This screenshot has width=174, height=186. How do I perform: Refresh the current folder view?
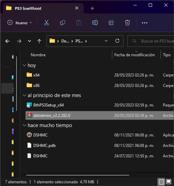(117, 41)
